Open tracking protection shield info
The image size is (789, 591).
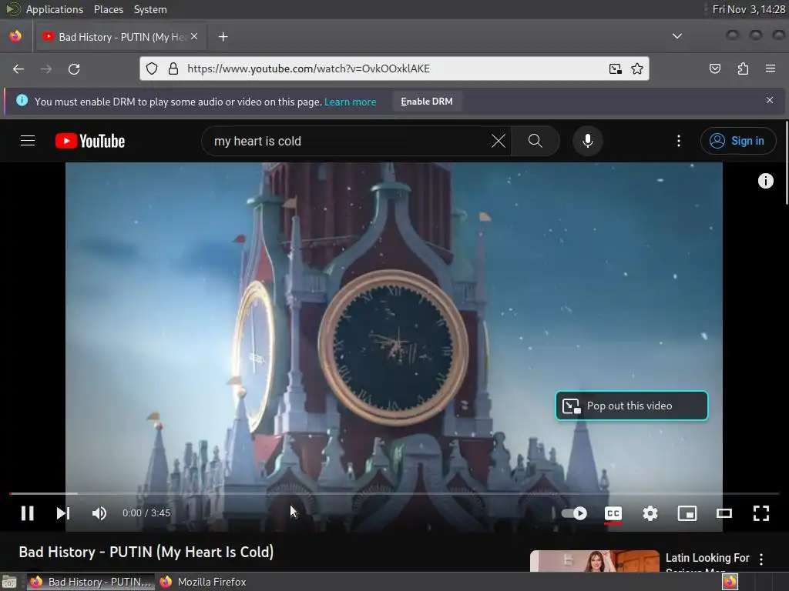click(x=152, y=68)
